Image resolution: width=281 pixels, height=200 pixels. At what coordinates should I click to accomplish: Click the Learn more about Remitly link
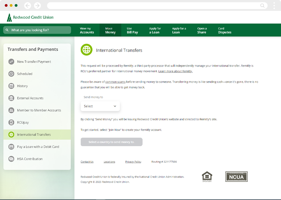click(x=175, y=71)
